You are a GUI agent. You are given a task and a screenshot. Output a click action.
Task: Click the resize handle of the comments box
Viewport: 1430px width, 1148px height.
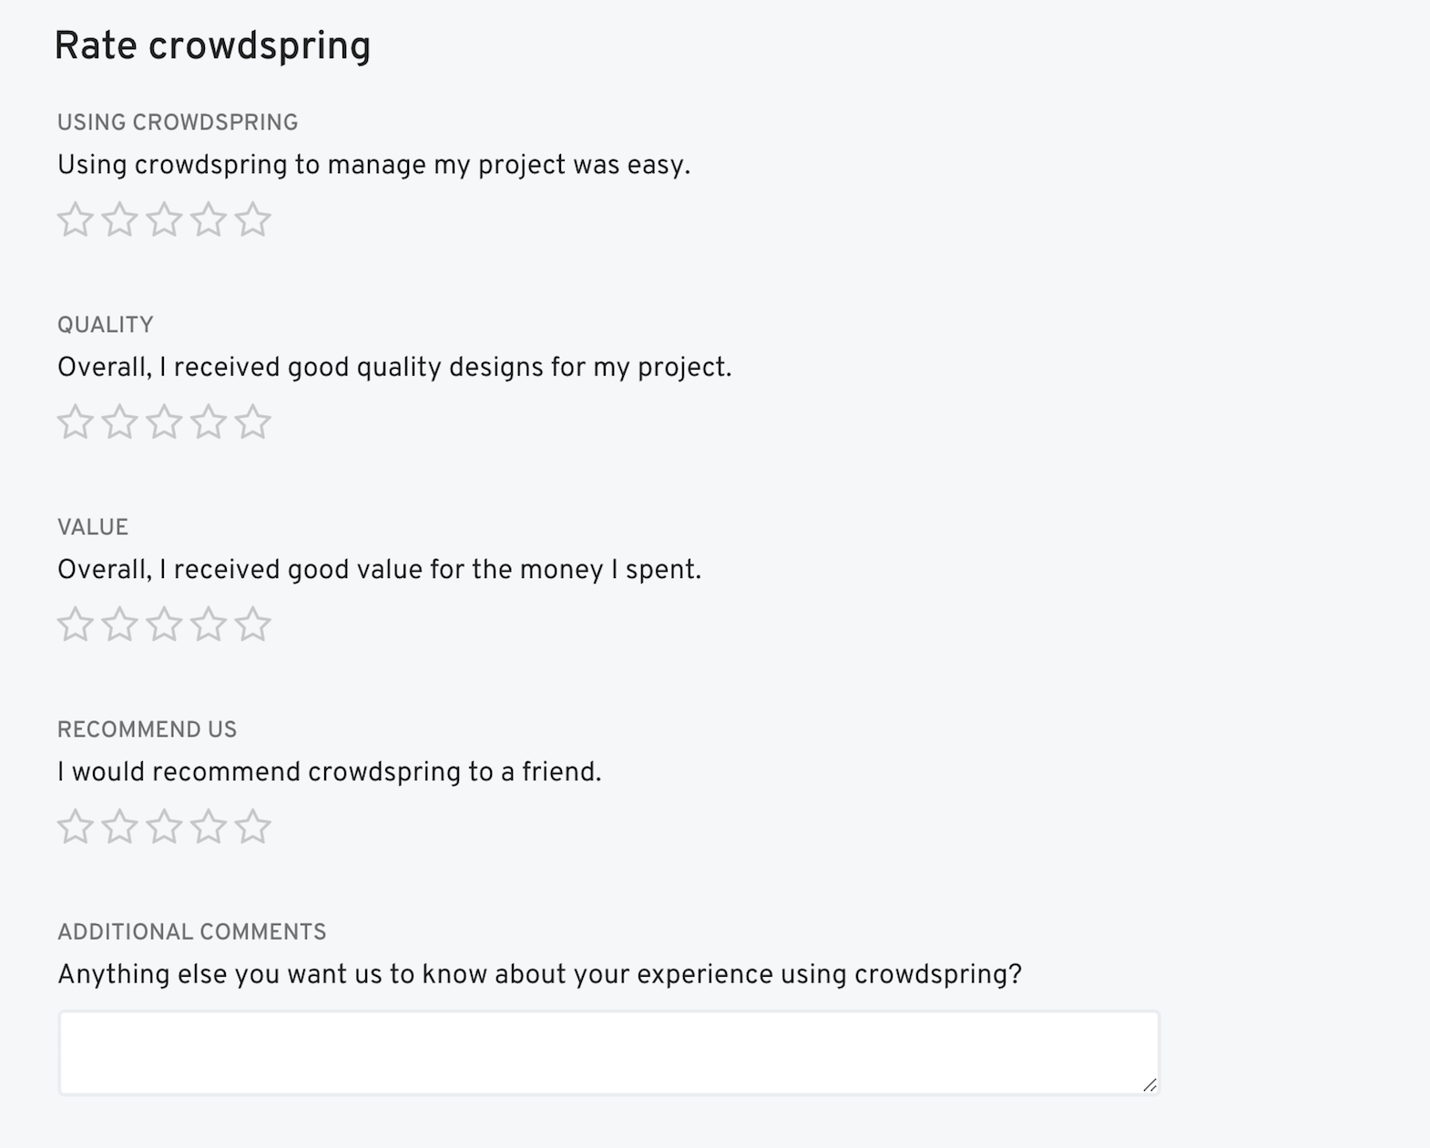(1150, 1085)
